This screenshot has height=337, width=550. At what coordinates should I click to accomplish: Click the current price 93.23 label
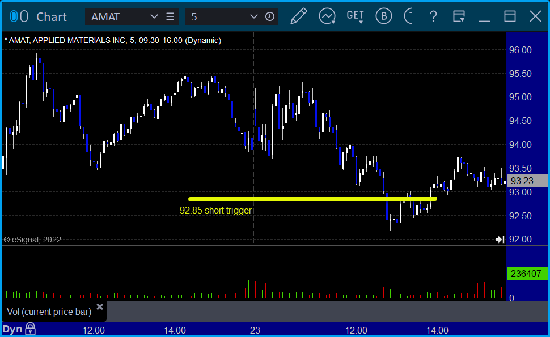click(527, 181)
